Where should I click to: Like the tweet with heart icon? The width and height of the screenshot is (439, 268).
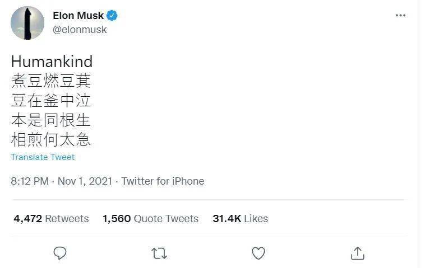click(258, 253)
